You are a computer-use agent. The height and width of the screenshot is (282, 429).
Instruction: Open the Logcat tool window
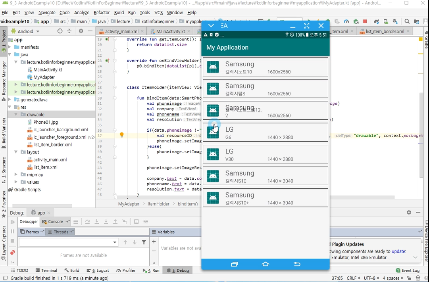98,270
